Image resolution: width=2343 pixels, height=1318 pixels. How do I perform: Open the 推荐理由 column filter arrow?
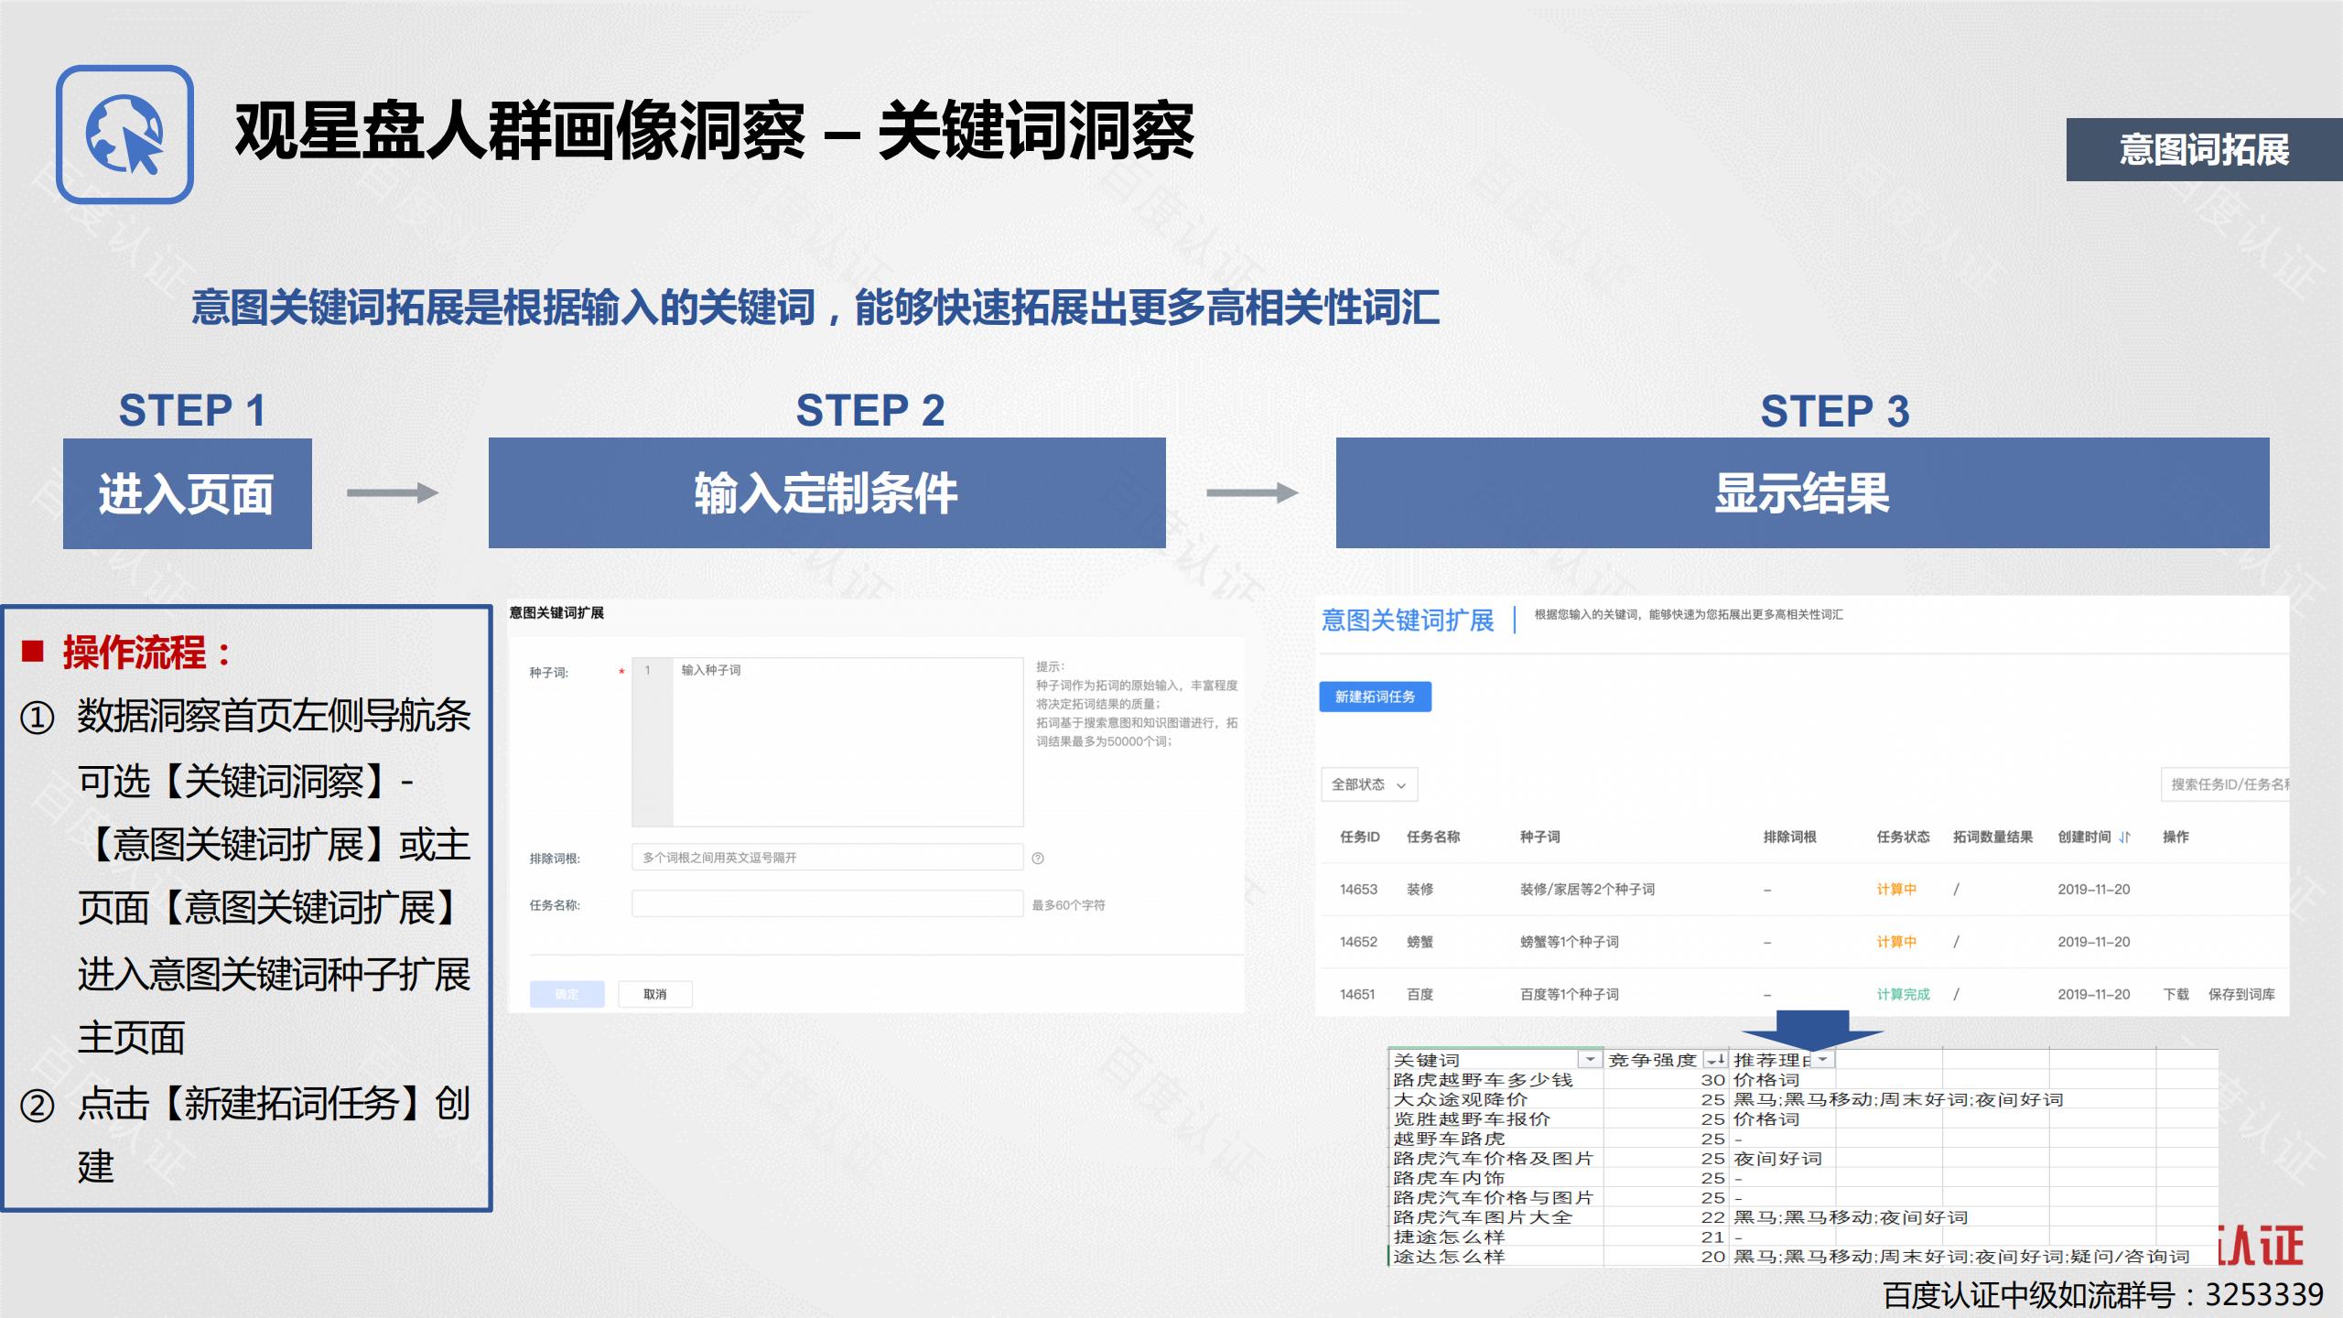point(1823,1060)
